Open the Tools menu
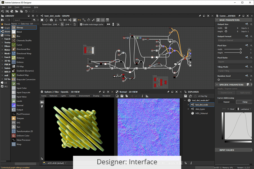This screenshot has width=254, height=169. 17,7
